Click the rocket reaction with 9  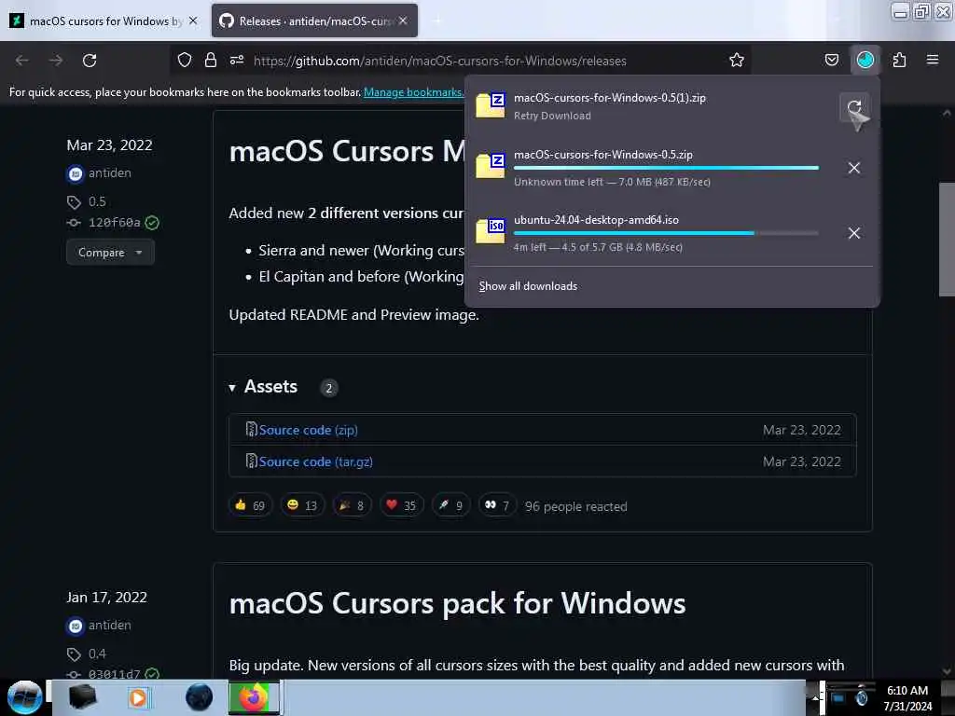450,505
